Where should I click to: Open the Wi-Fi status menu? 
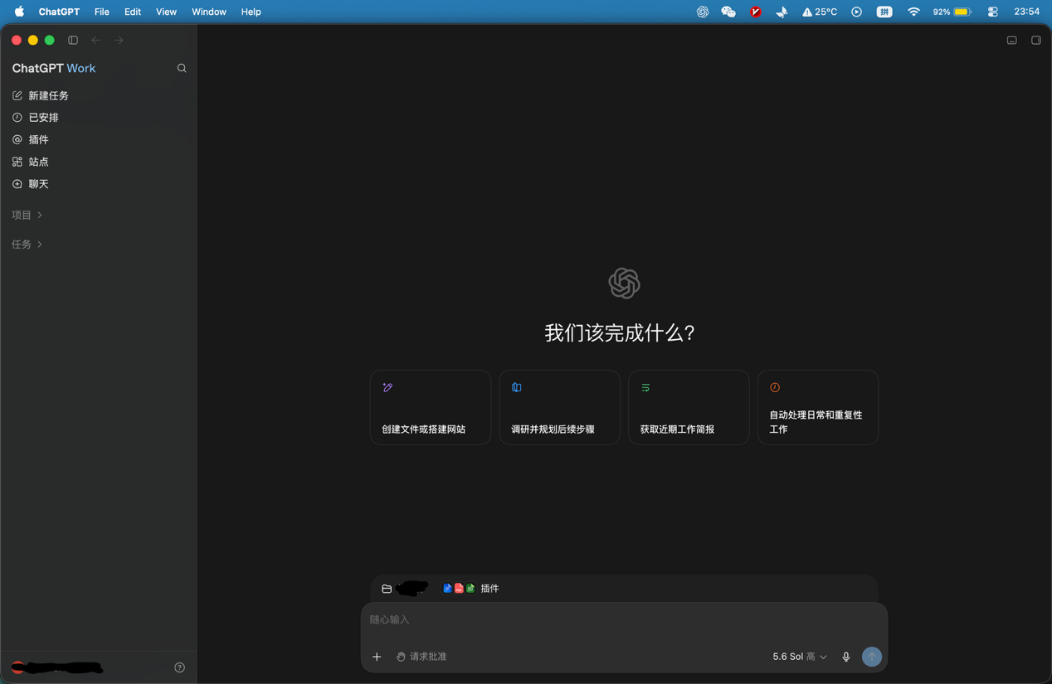pos(913,12)
